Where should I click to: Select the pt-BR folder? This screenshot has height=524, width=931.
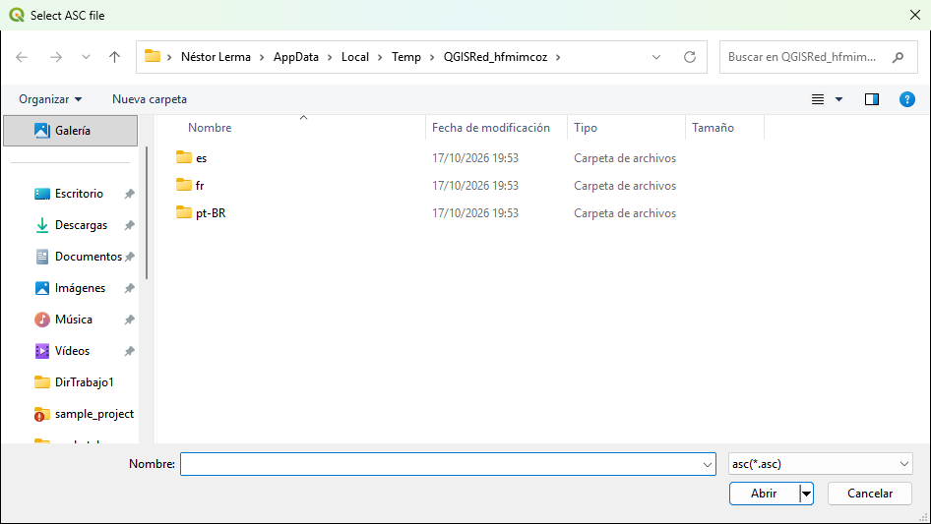coord(211,212)
